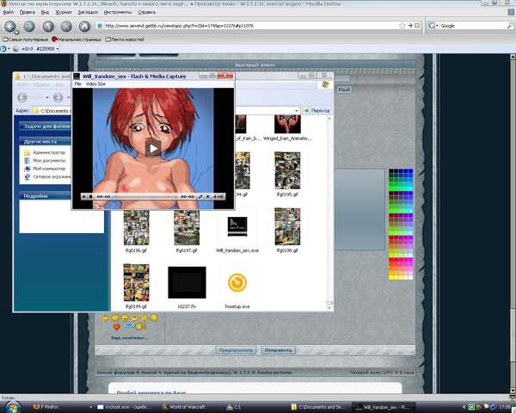This screenshot has height=413, width=516.
Task: Open the Журнал menu
Action: click(63, 12)
